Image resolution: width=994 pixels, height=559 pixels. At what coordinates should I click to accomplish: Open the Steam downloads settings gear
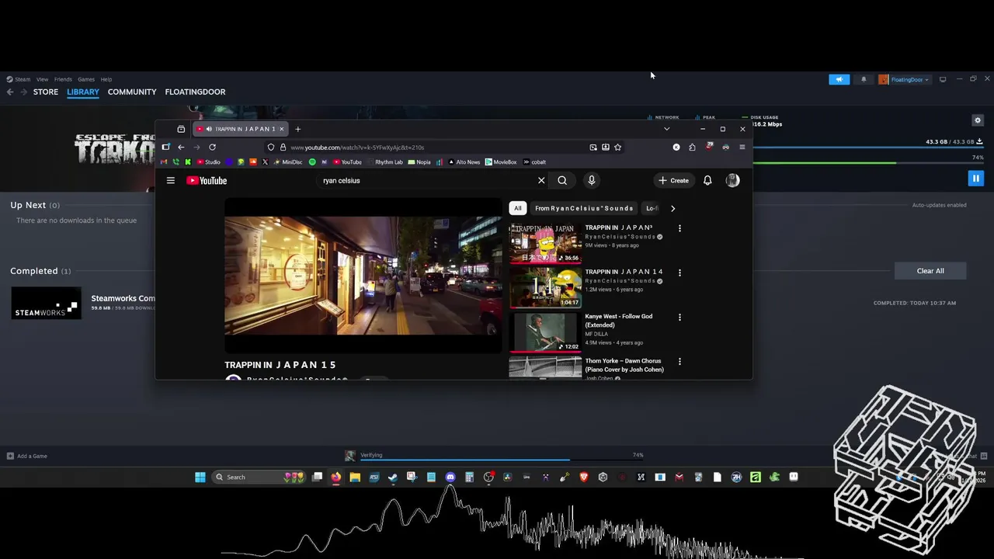[x=978, y=120]
